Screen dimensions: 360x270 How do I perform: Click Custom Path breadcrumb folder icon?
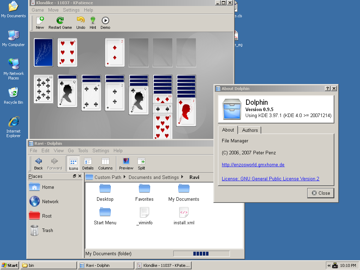point(89,177)
